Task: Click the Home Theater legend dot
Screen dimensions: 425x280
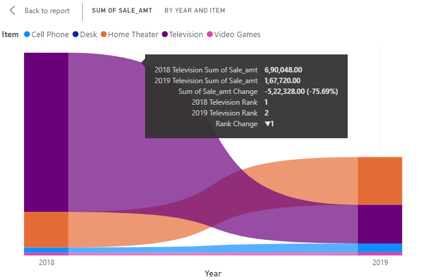Action: click(x=104, y=35)
